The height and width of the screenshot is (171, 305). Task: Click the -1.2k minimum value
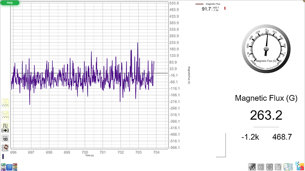[250, 137]
